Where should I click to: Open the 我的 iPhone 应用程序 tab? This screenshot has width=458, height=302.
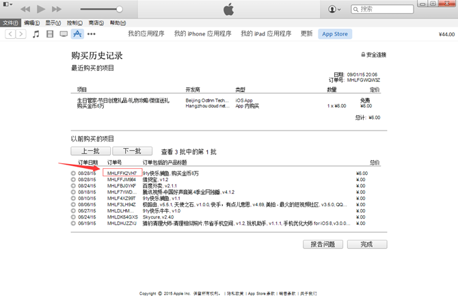point(203,34)
